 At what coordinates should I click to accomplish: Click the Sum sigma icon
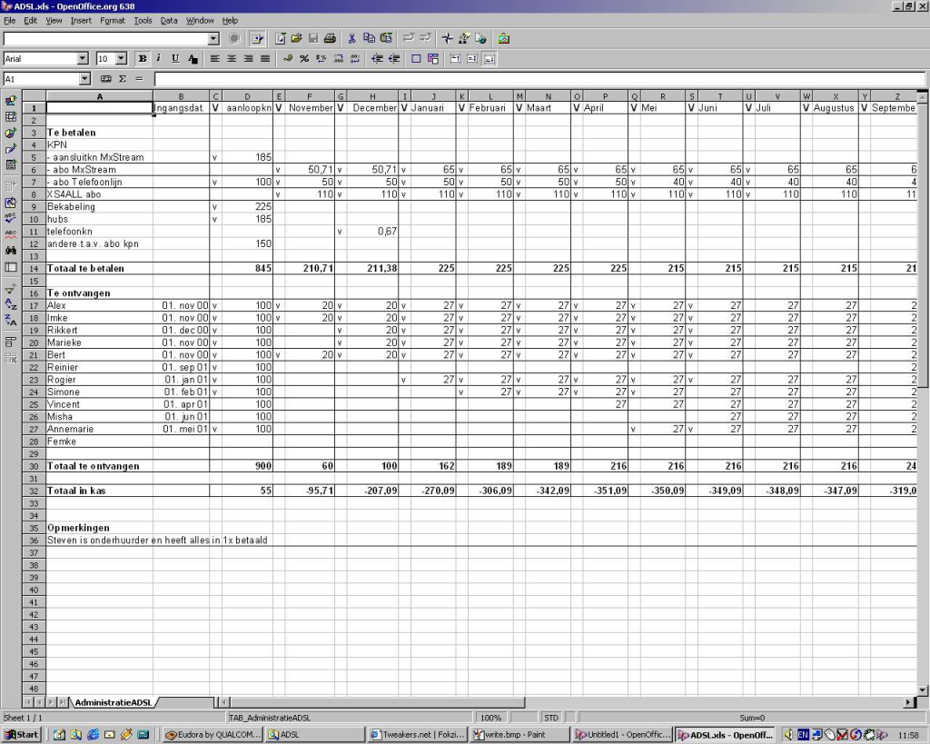coord(123,79)
